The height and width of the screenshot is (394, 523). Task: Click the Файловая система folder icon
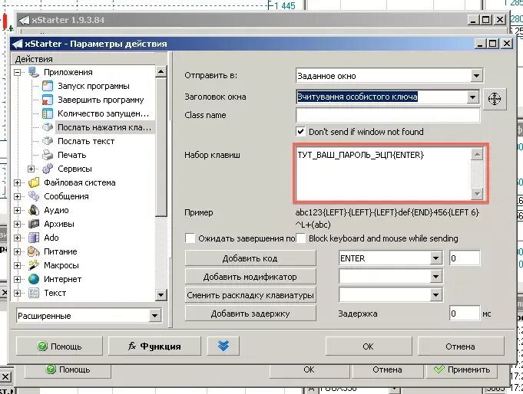click(34, 182)
